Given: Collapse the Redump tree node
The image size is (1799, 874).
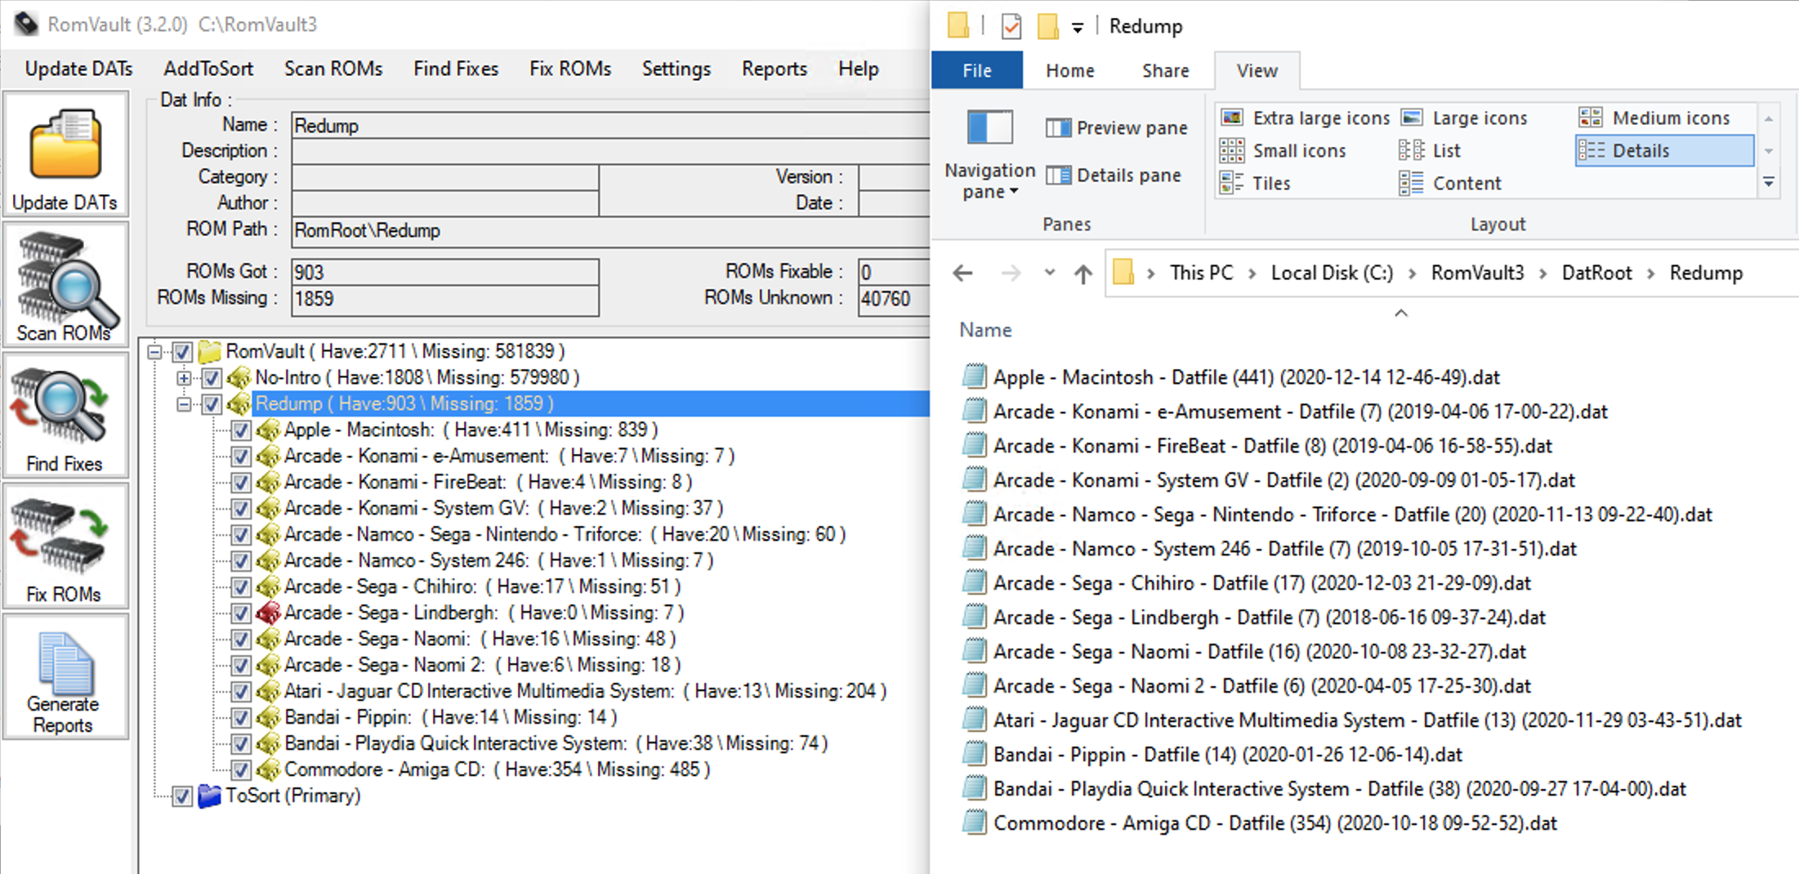Looking at the screenshot, I should (x=184, y=404).
